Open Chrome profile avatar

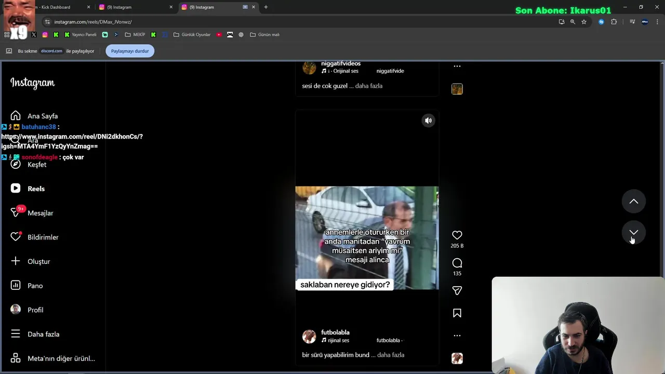(645, 22)
